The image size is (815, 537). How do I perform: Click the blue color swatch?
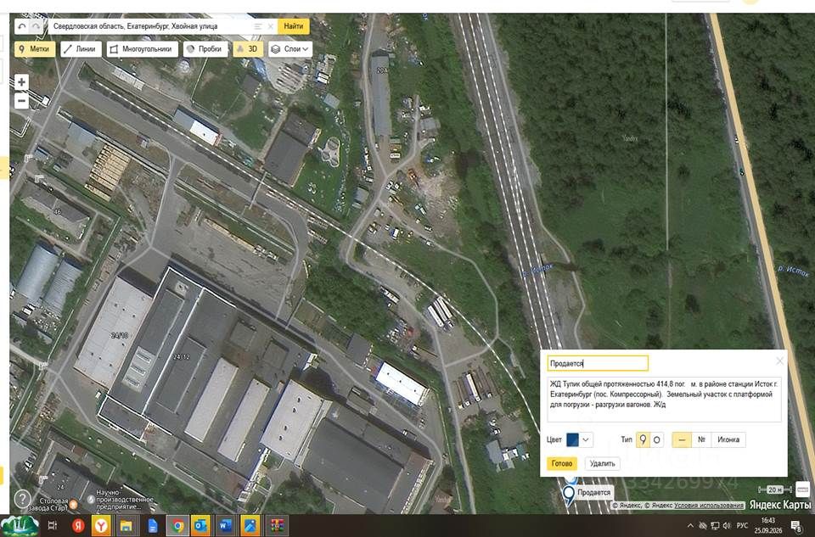[x=572, y=440]
